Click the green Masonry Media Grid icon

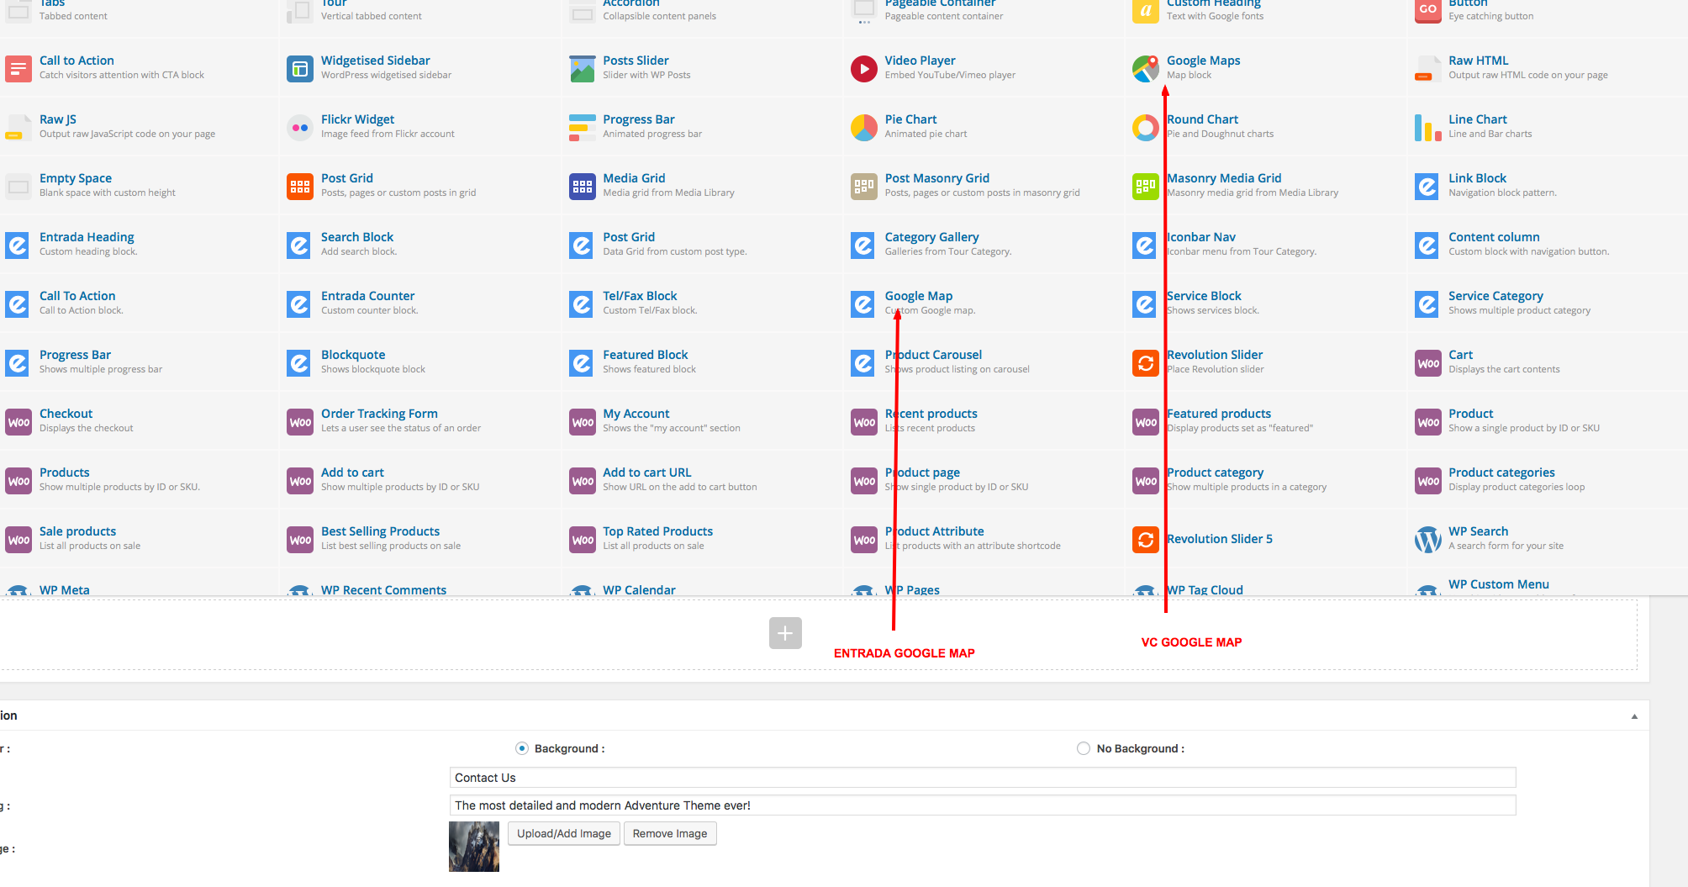(x=1146, y=186)
